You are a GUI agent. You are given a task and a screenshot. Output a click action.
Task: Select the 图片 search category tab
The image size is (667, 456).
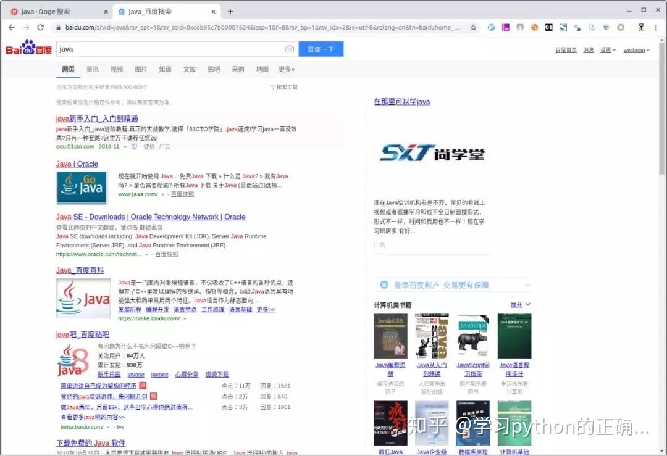141,69
